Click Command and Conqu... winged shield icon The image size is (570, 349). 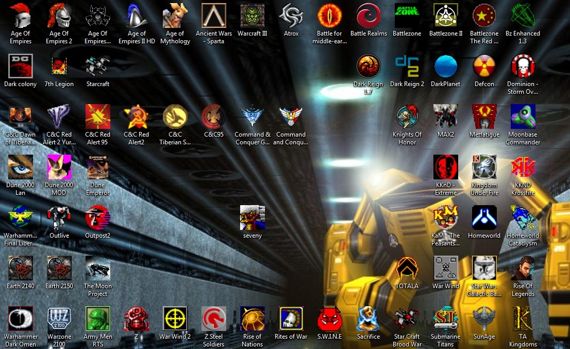point(291,117)
